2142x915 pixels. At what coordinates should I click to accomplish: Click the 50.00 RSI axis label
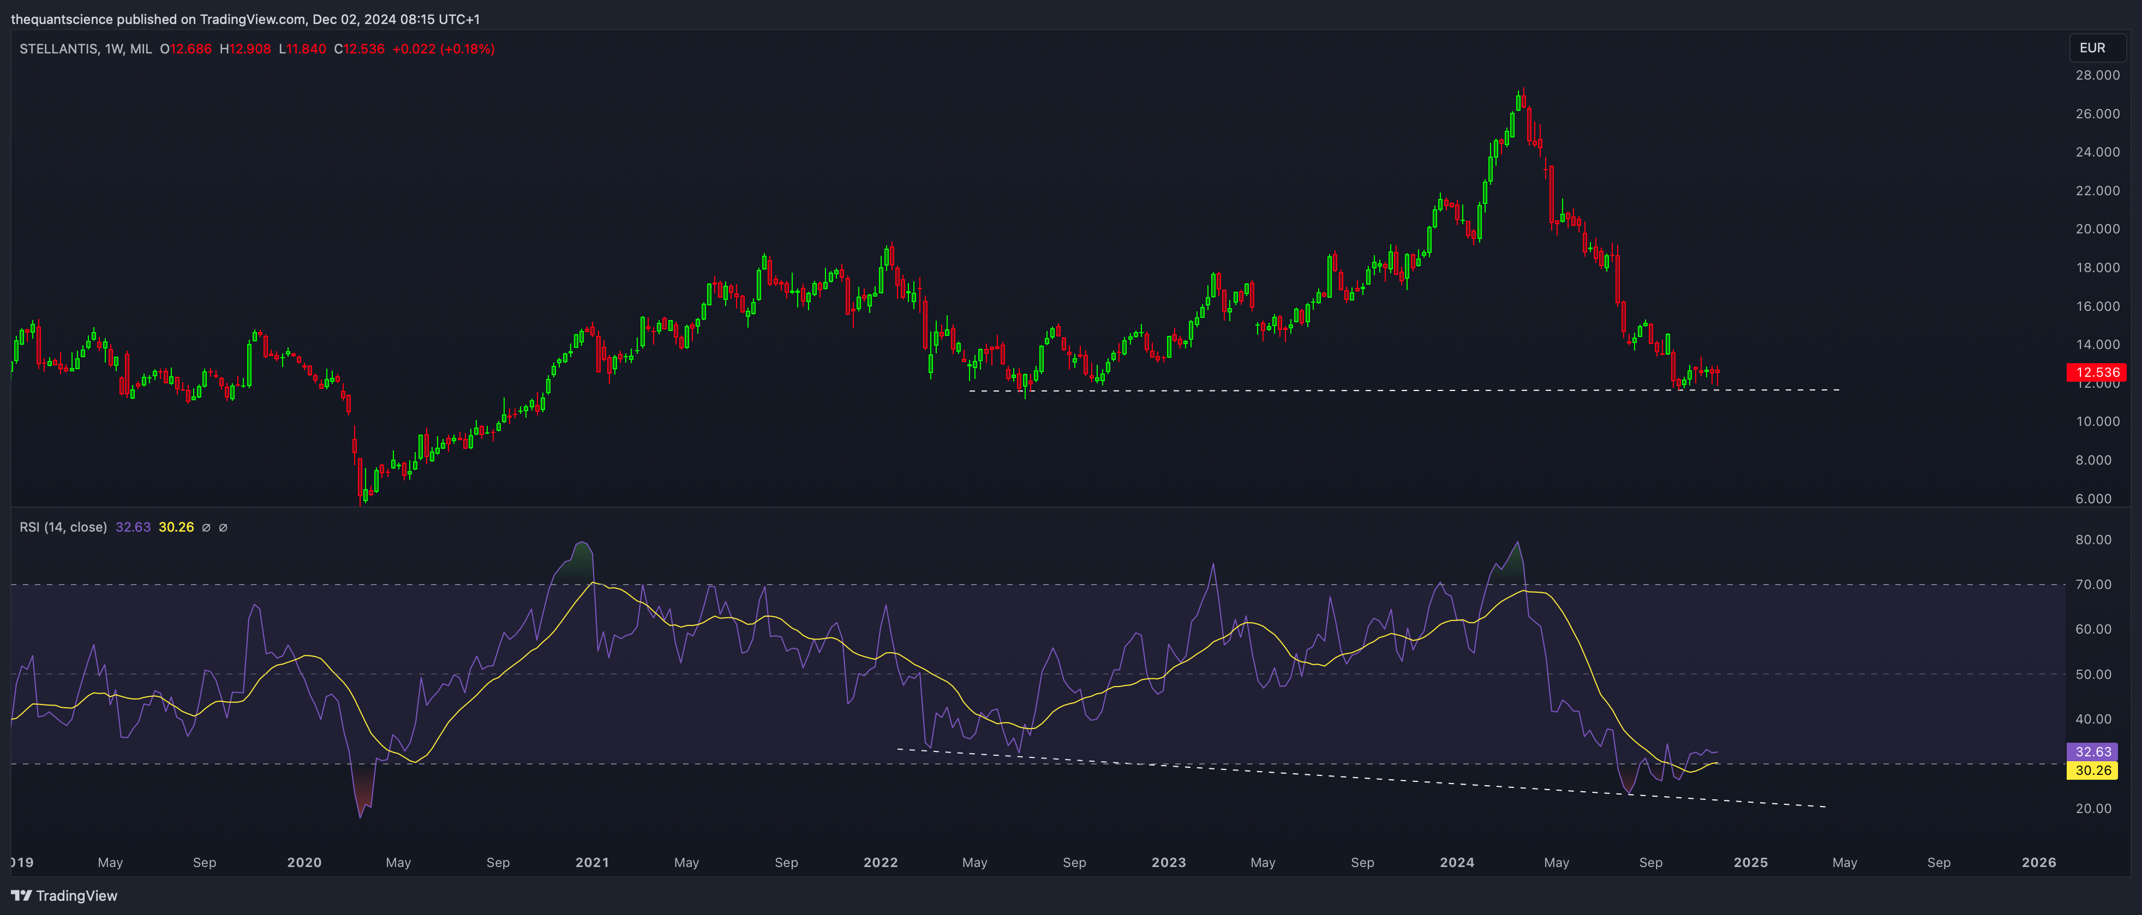[2093, 675]
